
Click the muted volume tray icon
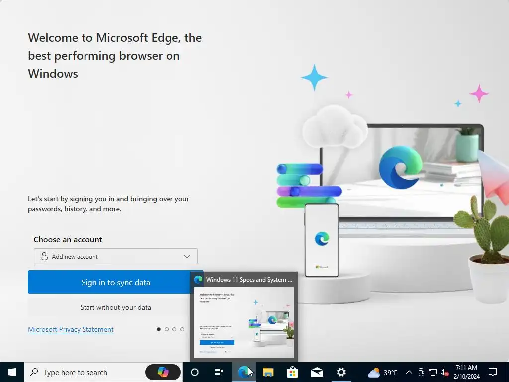click(x=444, y=372)
